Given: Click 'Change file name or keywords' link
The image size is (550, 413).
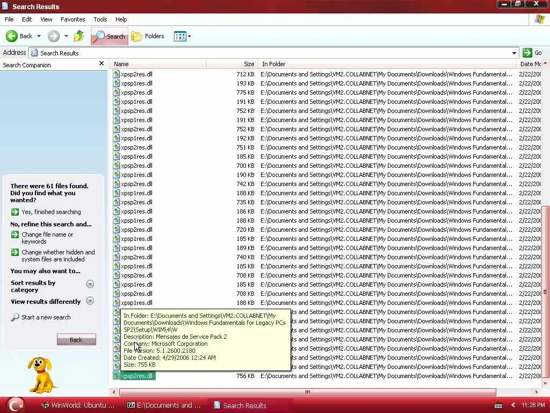Looking at the screenshot, I should click(x=47, y=238).
